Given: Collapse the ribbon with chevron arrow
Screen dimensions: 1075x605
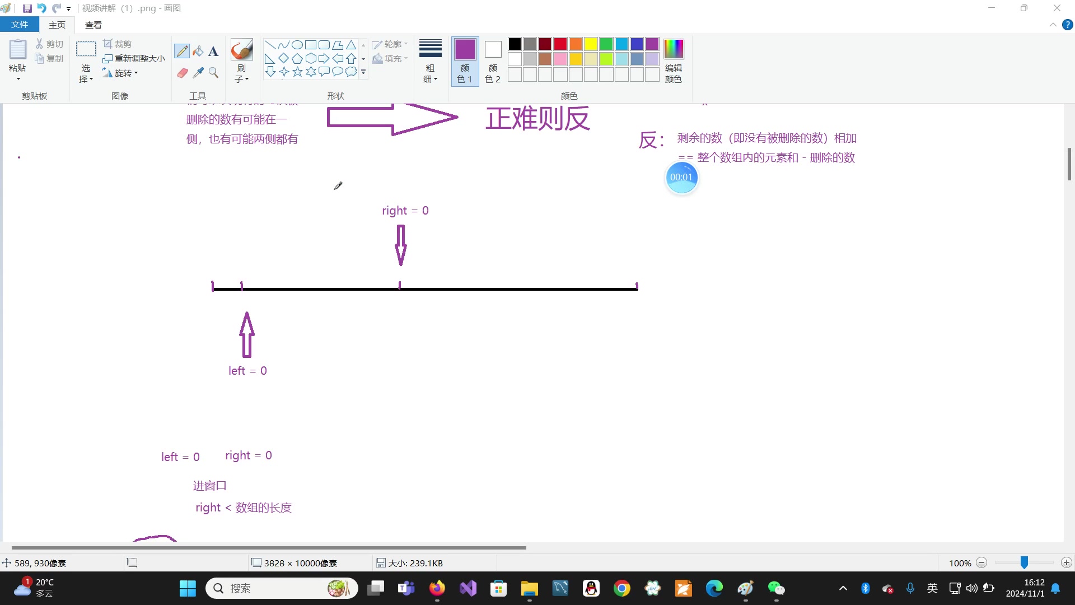Looking at the screenshot, I should point(1053,25).
